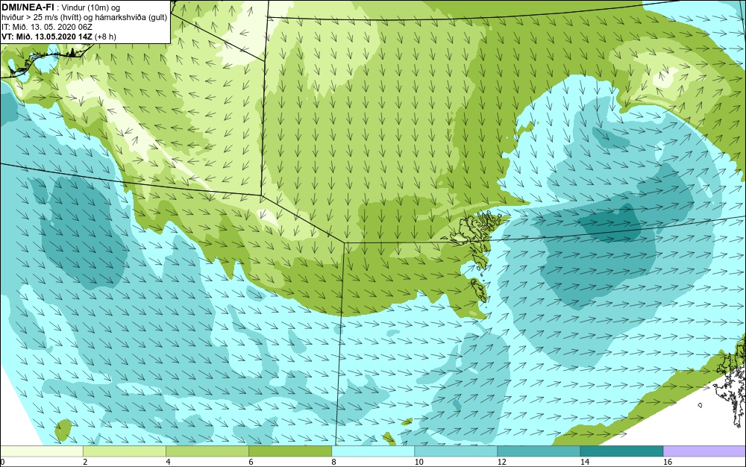The height and width of the screenshot is (467, 746).
Task: Click the purple legend swatch above 16
Action: [x=705, y=451]
